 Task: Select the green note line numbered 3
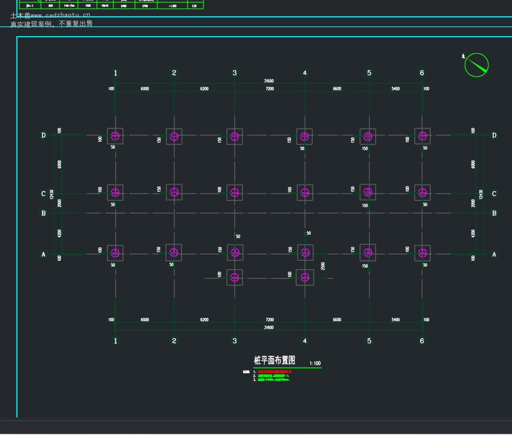pos(274,380)
